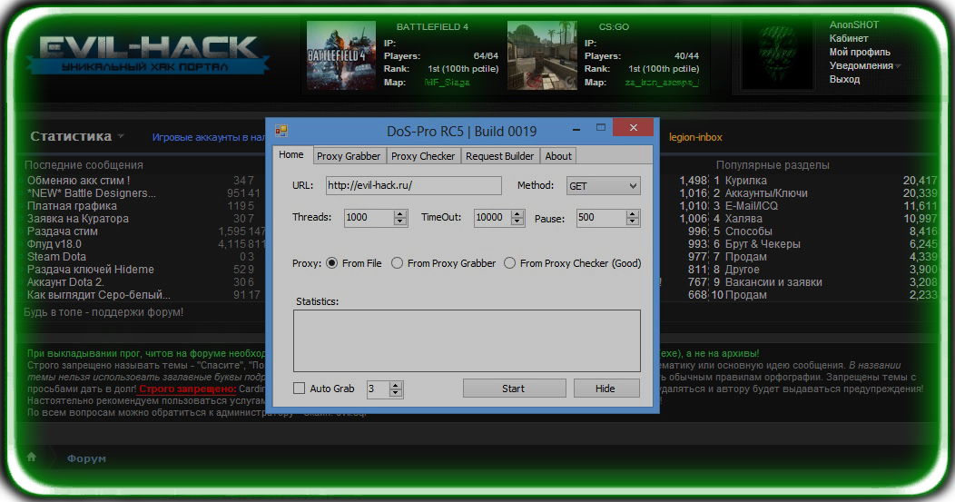Open the Вакансии и заявки section
Screen dimensions: 955x502
(773, 282)
